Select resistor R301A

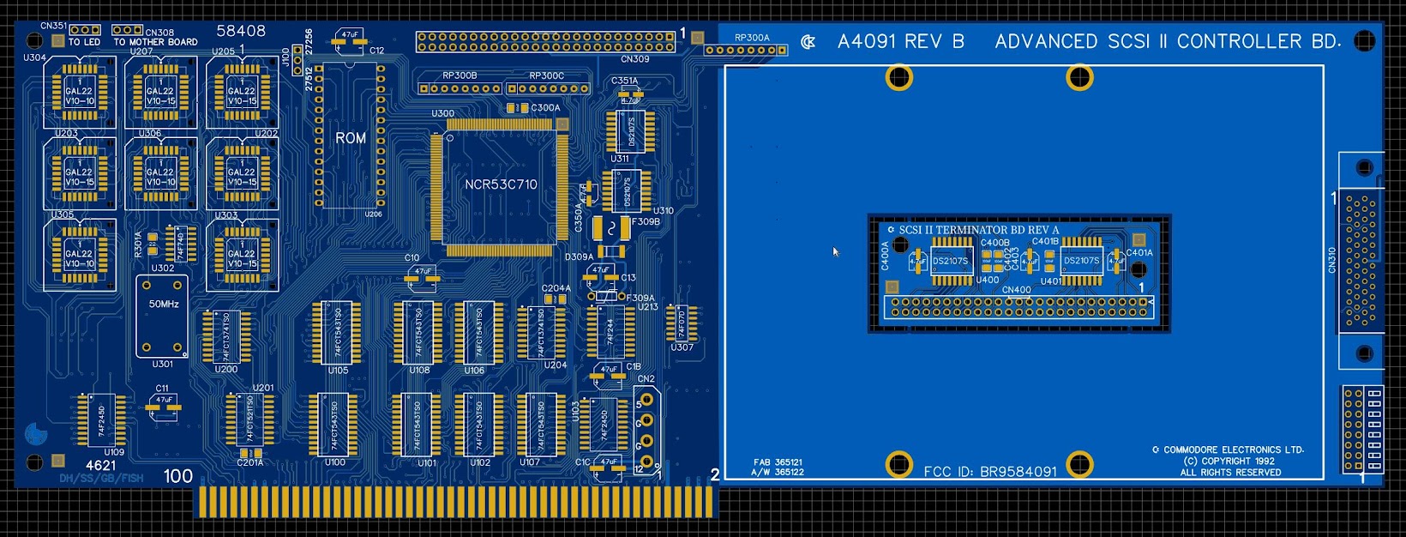pos(153,244)
